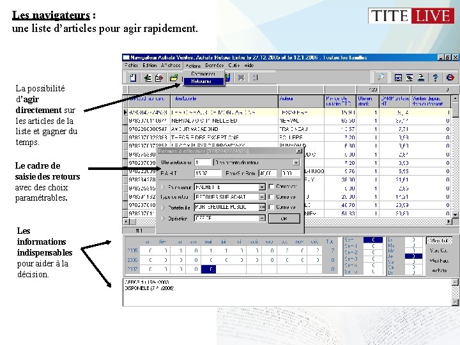460x345 pixels.
Task: Click the remise field showing 40,00
Action: pos(268,173)
